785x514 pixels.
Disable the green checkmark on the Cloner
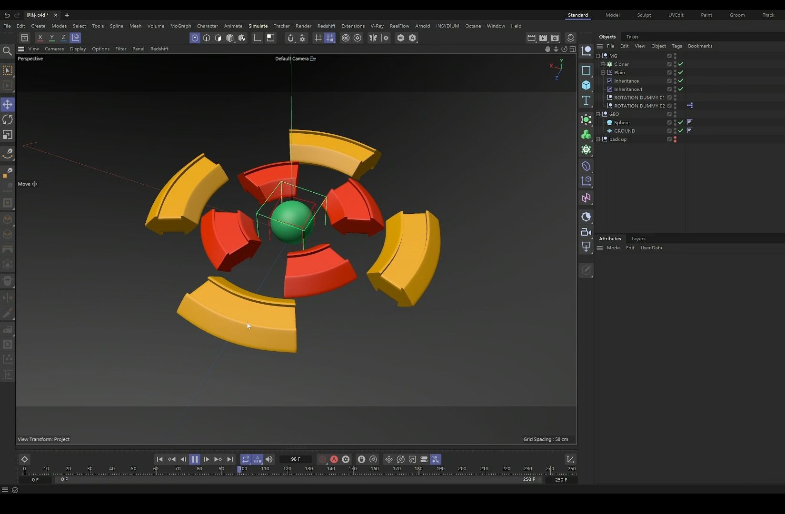(681, 64)
